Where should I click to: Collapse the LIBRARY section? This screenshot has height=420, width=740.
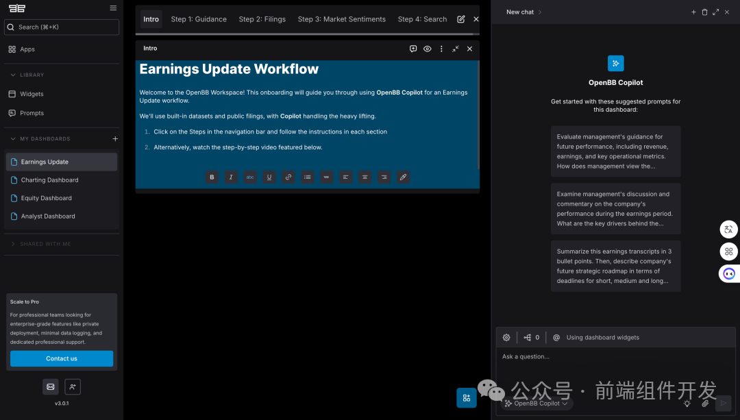pos(13,75)
